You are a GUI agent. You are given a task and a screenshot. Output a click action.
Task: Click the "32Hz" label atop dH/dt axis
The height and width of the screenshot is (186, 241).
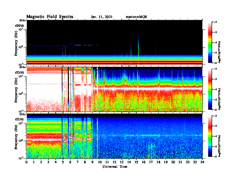point(22,20)
